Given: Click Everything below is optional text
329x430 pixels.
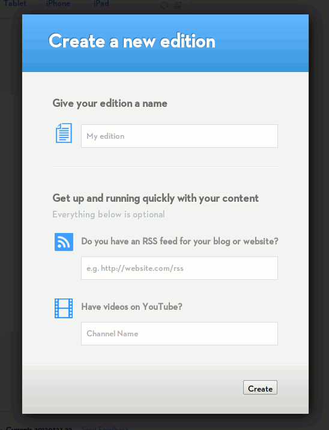Looking at the screenshot, I should pyautogui.click(x=109, y=214).
